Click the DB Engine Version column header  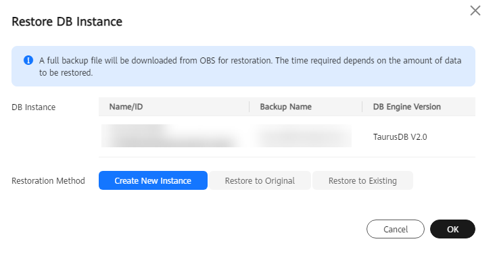[x=406, y=107]
